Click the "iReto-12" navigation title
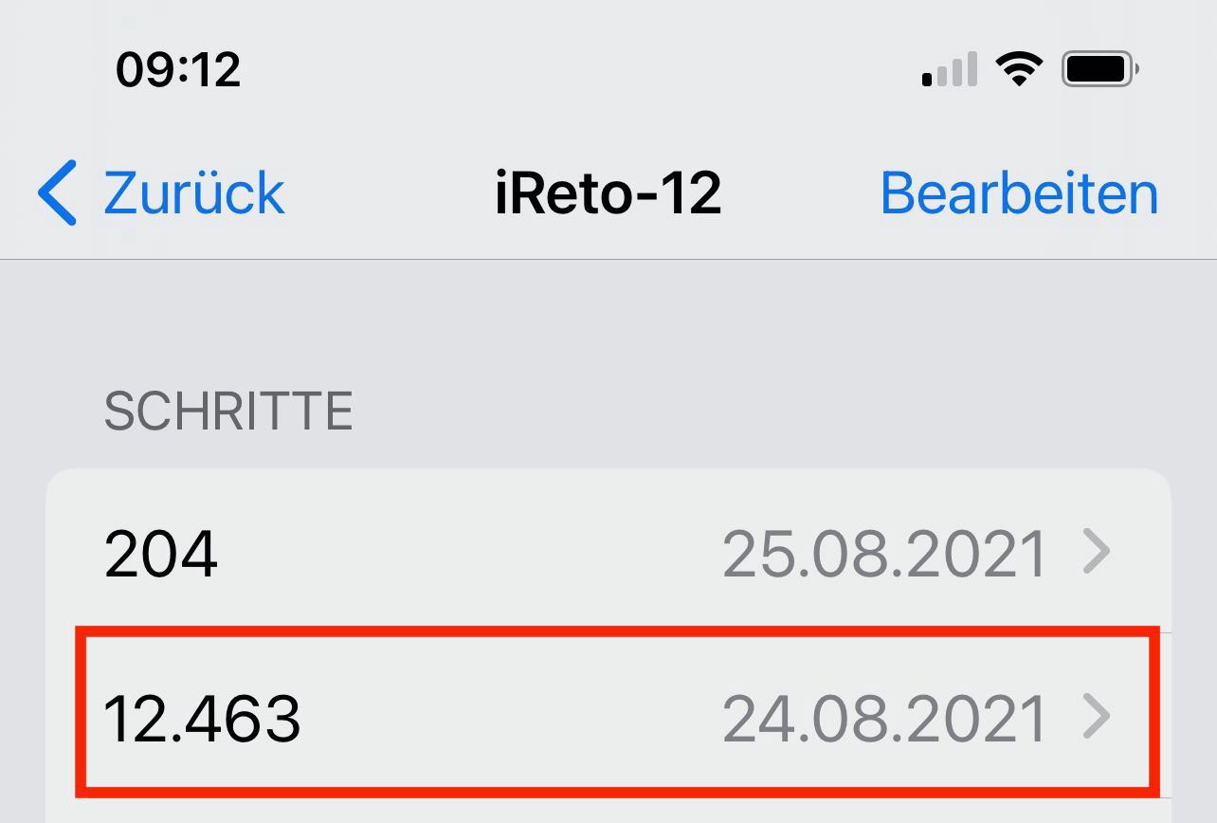Screen dimensions: 1217x823 tap(608, 193)
